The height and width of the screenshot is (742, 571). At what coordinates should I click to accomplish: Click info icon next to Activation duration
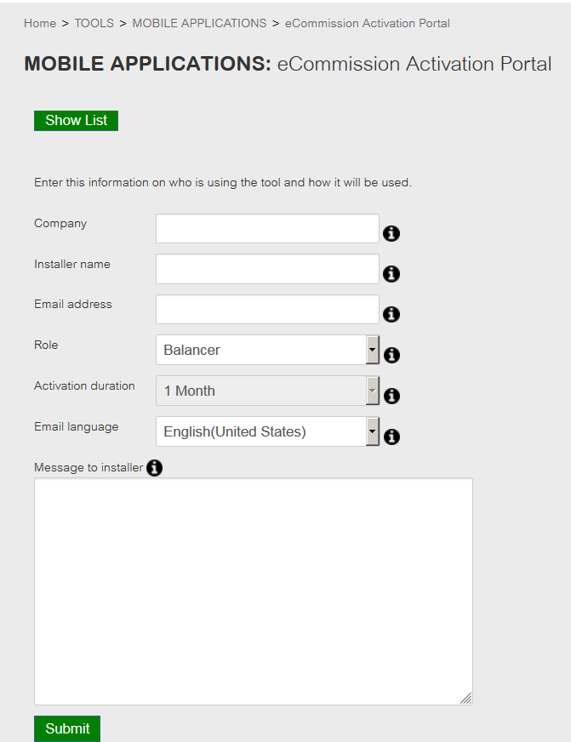click(x=391, y=396)
